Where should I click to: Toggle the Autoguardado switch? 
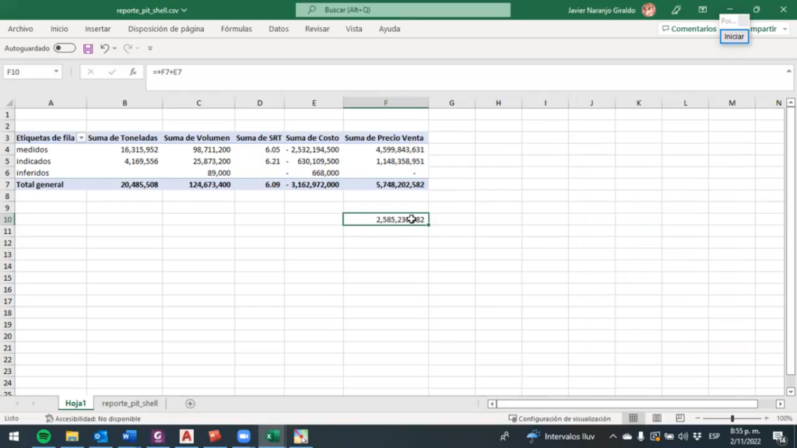65,48
